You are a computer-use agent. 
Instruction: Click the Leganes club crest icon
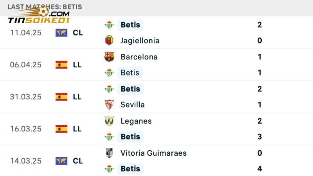click(x=109, y=121)
